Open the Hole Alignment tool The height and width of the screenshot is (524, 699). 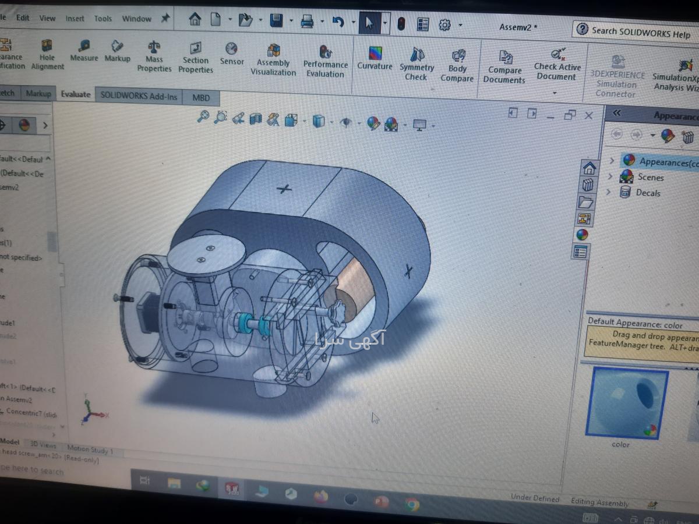tap(47, 54)
